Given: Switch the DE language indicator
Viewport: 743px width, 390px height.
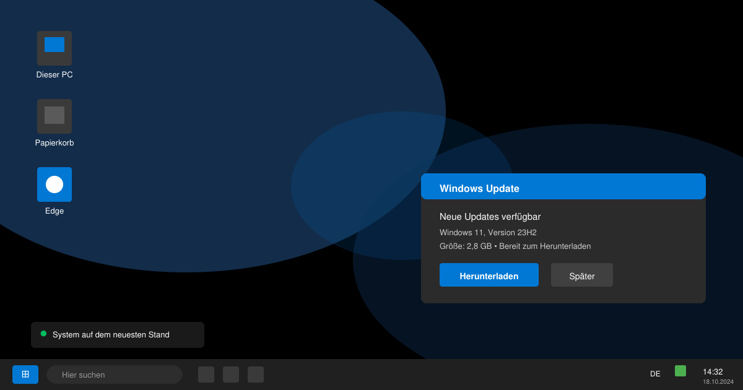Looking at the screenshot, I should (x=655, y=374).
